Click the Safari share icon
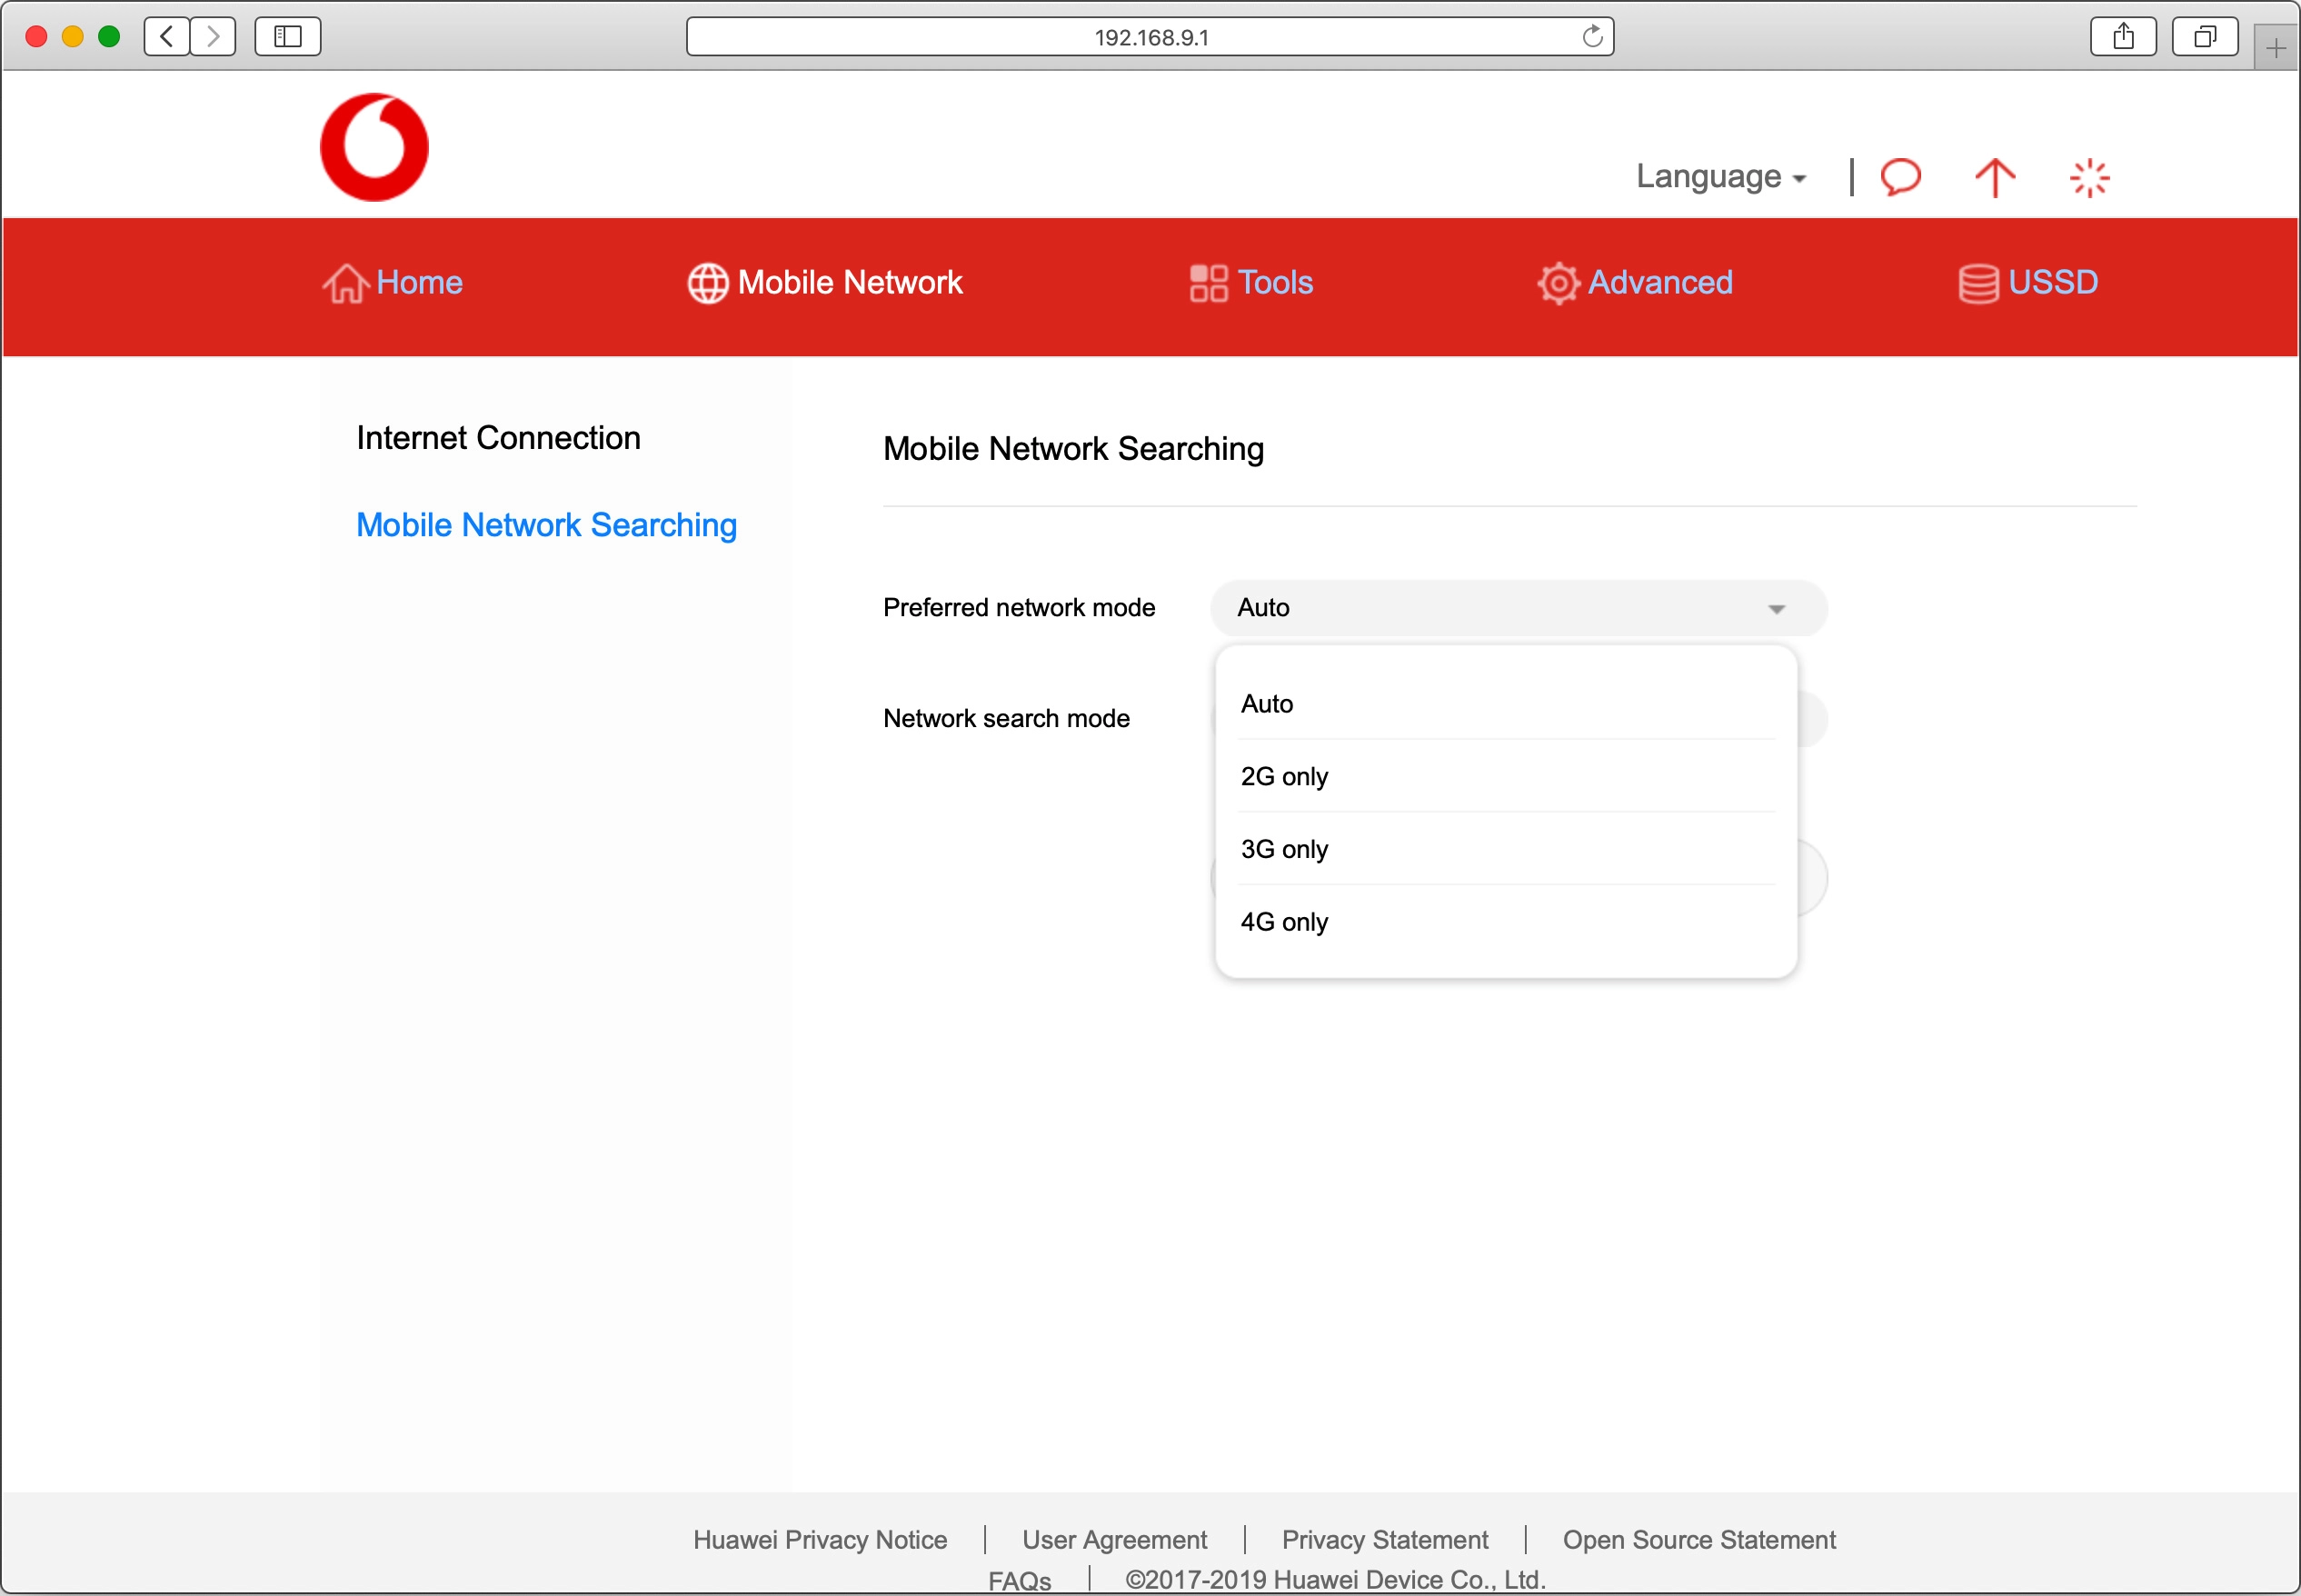Viewport: 2301px width, 1596px height. 2123,36
